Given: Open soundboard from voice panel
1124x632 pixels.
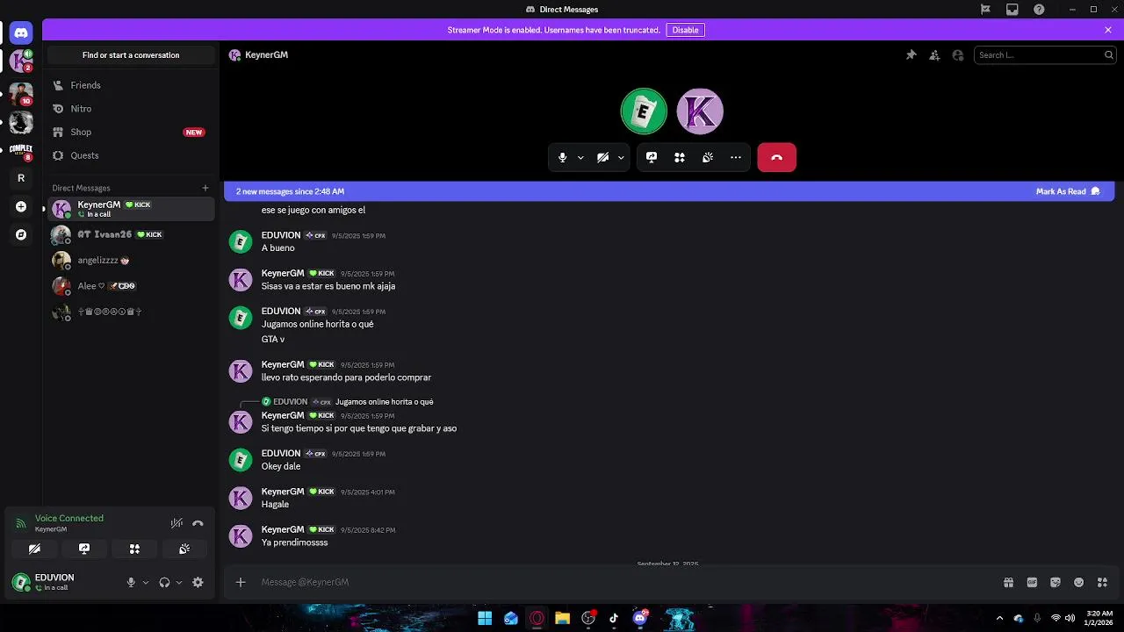Looking at the screenshot, I should click(184, 549).
